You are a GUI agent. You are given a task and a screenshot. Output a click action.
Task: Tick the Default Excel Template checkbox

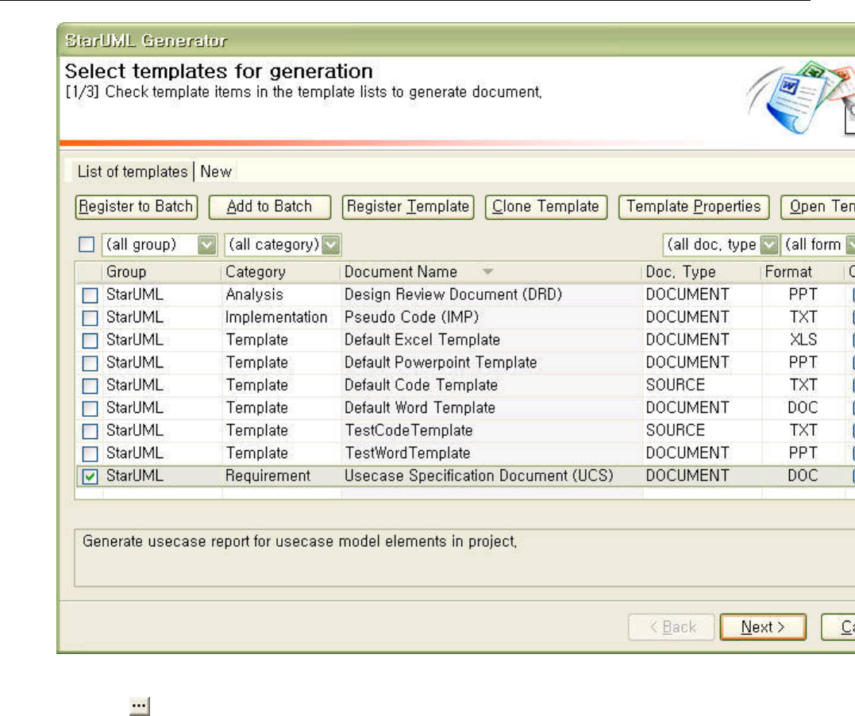[90, 341]
